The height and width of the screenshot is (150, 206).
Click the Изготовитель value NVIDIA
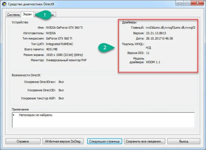[51, 33]
